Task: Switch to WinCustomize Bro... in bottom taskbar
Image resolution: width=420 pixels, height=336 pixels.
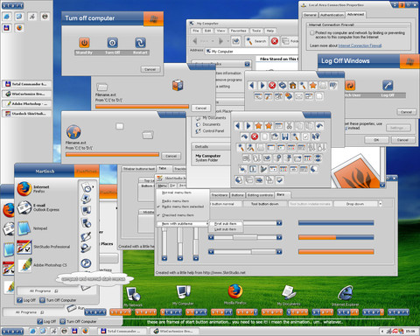Action: tap(175, 331)
